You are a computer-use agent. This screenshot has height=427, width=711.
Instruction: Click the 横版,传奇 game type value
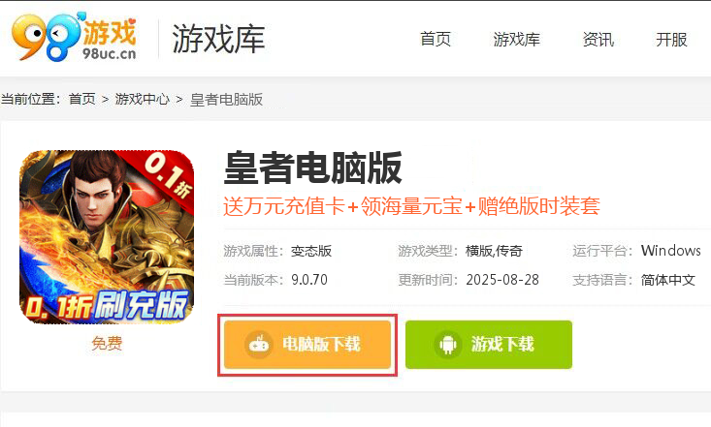[x=494, y=251]
